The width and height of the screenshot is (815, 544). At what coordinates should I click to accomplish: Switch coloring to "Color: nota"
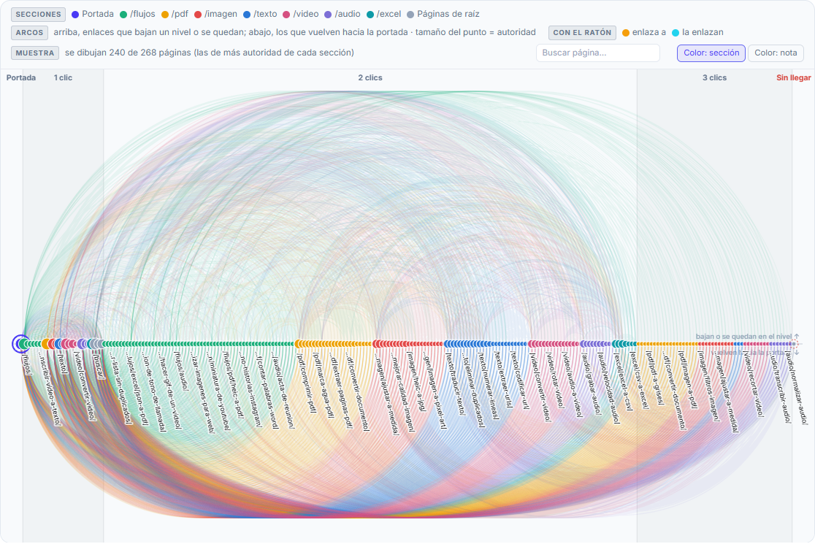click(x=776, y=53)
